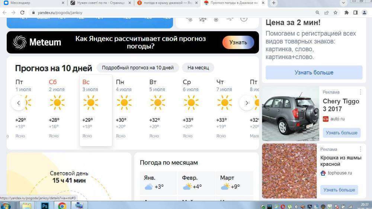Viewport: 372px width, 209px height.
Task: Click the Световой день 15 ч 41 мин text
Action: [x=69, y=177]
